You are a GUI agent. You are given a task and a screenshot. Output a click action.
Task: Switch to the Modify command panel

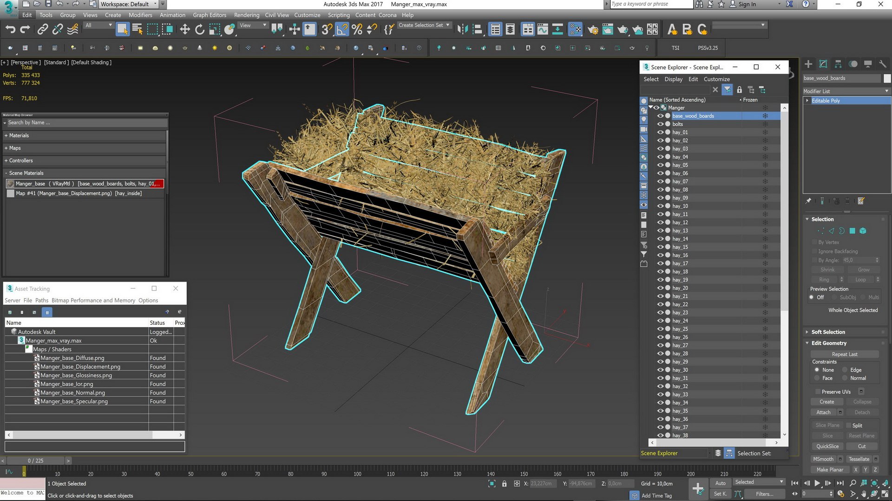coord(823,64)
